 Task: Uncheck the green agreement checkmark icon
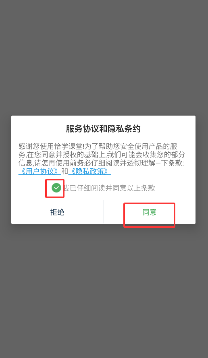click(x=56, y=188)
